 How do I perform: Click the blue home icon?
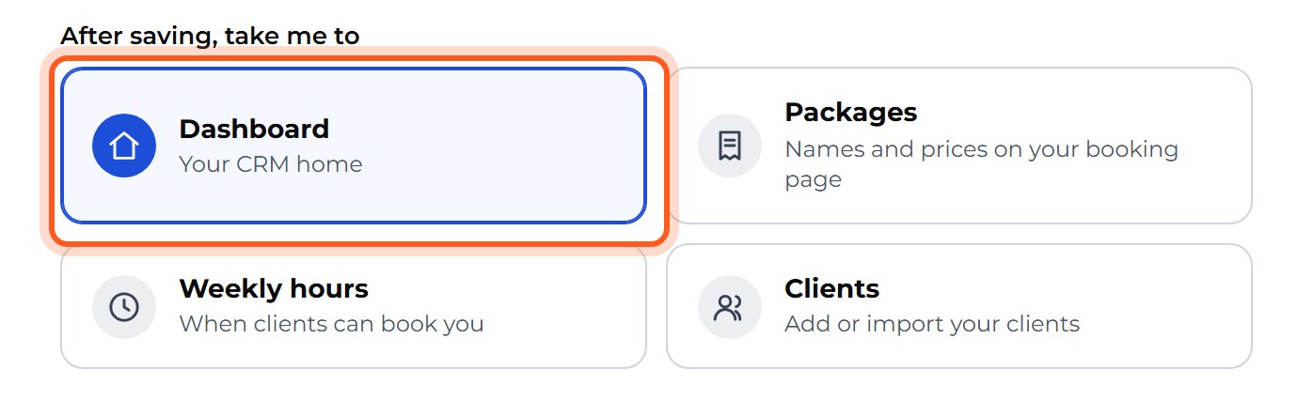point(124,146)
